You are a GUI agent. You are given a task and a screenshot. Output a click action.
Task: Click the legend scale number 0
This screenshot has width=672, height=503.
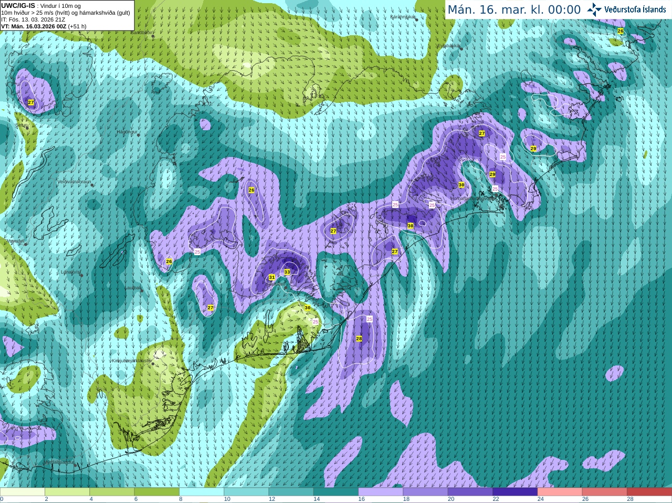[x=2, y=499]
